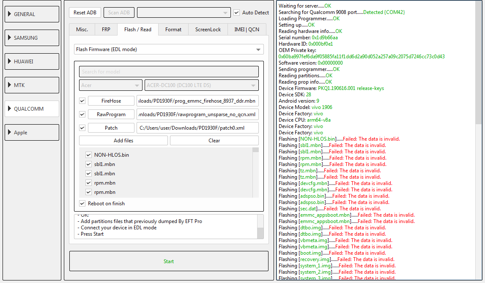Image resolution: width=485 pixels, height=283 pixels.
Task: Click the FireHose browse button
Action: (x=111, y=101)
